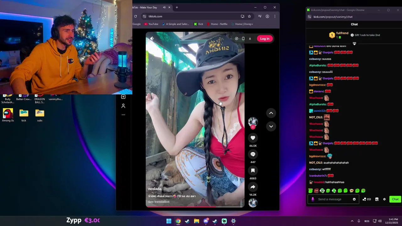Go to the previous TikTok video

click(x=271, y=113)
